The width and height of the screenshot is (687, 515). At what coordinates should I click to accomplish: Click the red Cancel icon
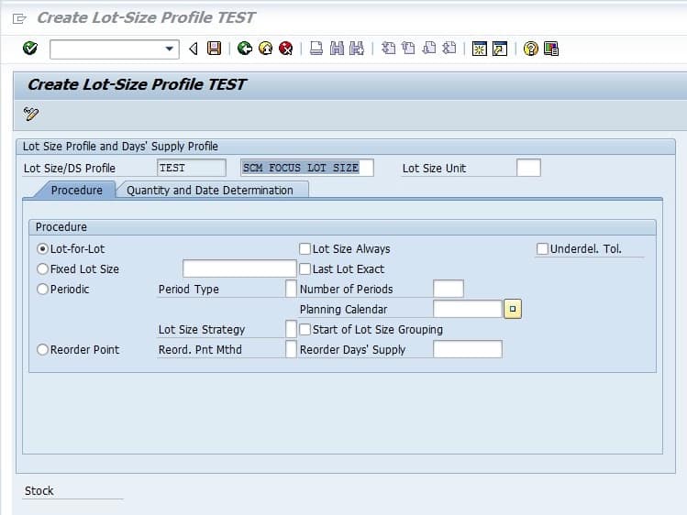285,49
